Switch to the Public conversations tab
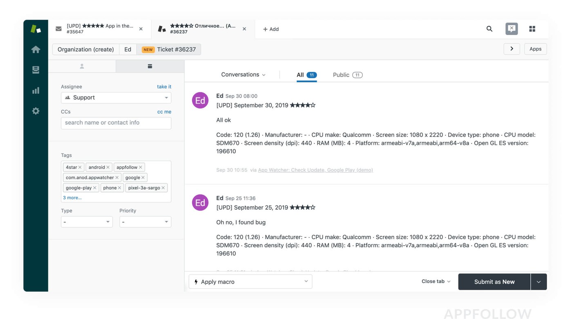Viewport: 572px width, 319px height. tap(347, 75)
